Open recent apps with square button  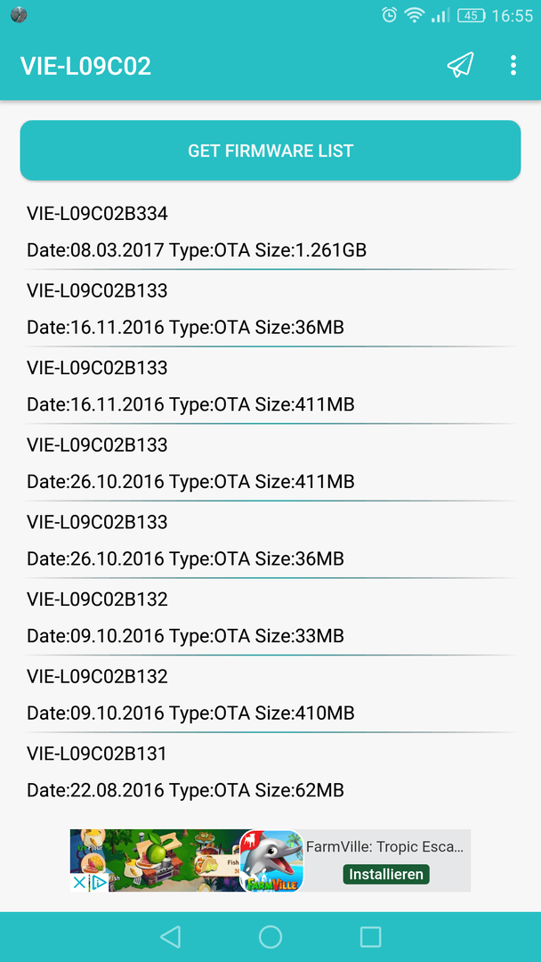[371, 937]
